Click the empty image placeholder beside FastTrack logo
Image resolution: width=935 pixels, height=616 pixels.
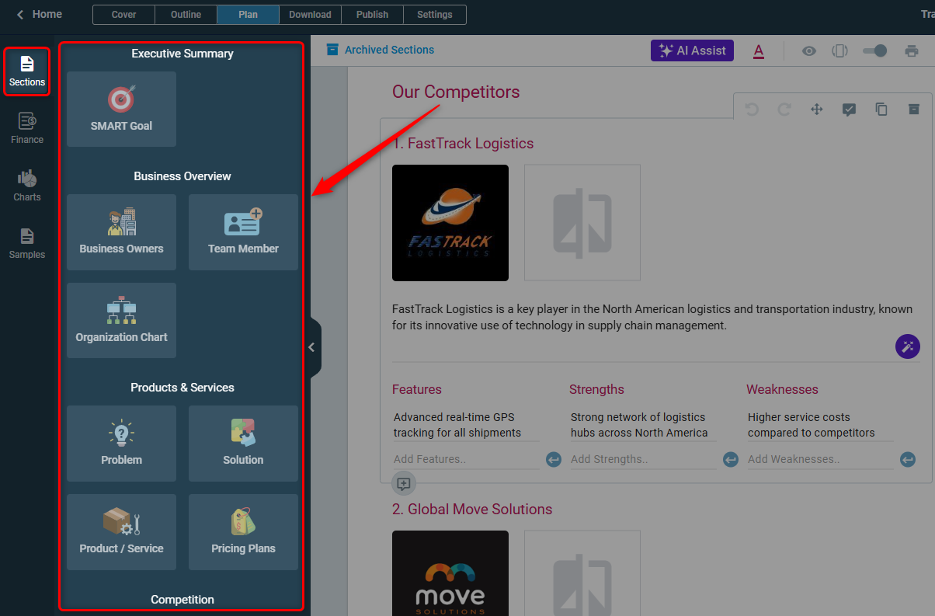coord(582,223)
